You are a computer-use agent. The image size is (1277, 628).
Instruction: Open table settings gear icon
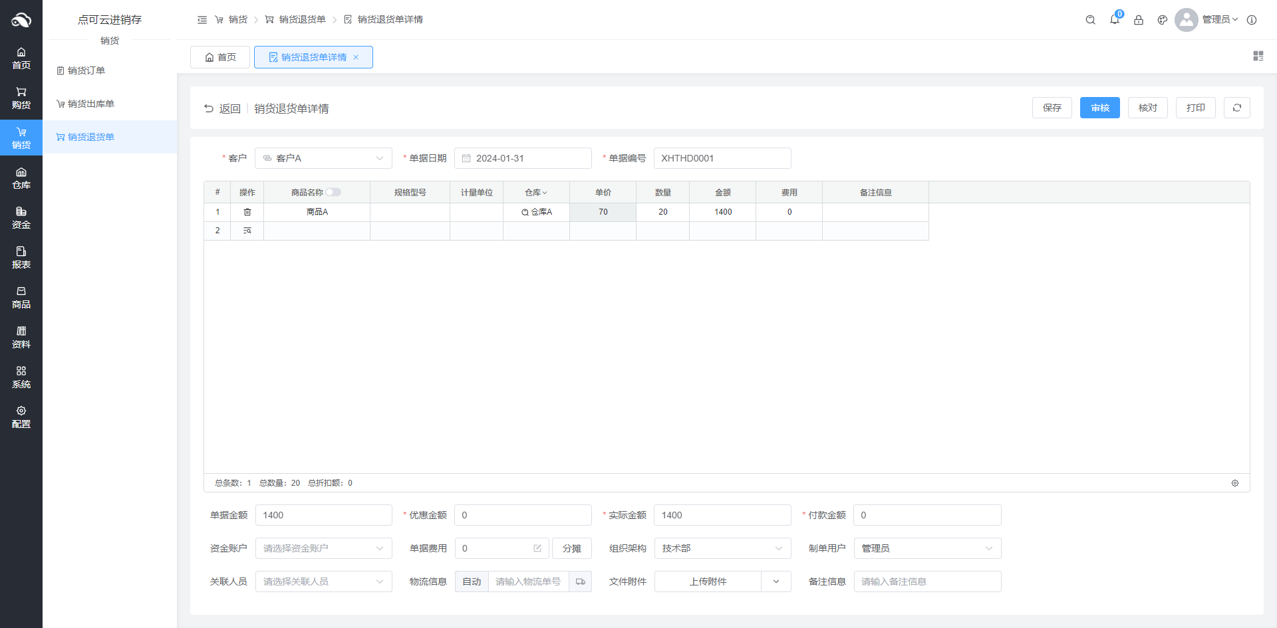(x=1234, y=483)
